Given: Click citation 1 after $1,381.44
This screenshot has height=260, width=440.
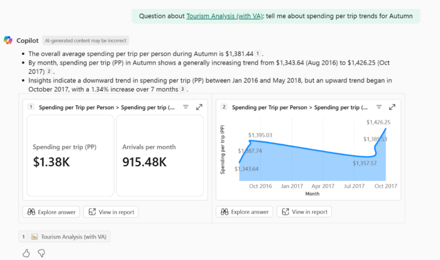Looking at the screenshot, I should pyautogui.click(x=257, y=54).
